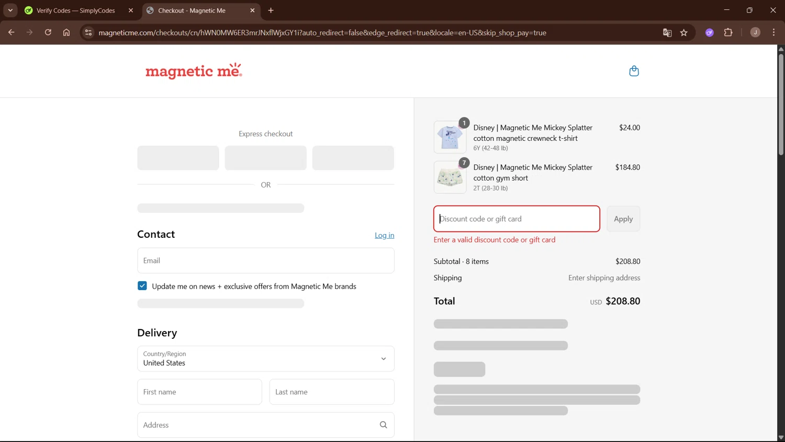785x442 pixels.
Task: Open the SimplyCodes extension icon
Action: pyautogui.click(x=710, y=32)
